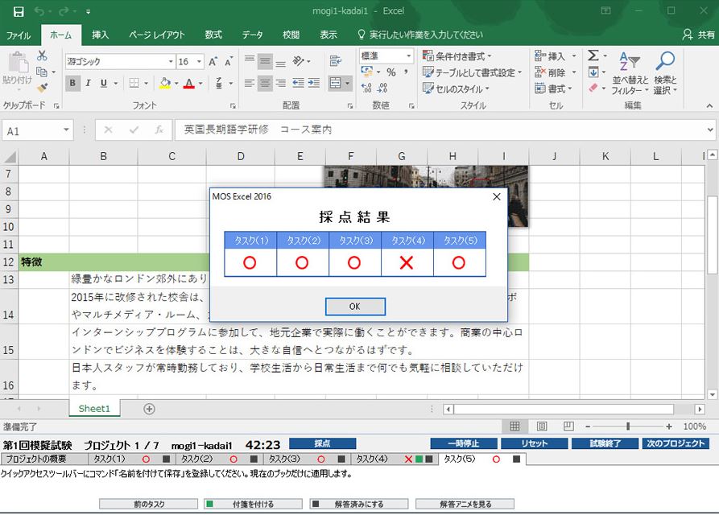Zoom out with the minus button
This screenshot has width=719, height=515.
[588, 426]
